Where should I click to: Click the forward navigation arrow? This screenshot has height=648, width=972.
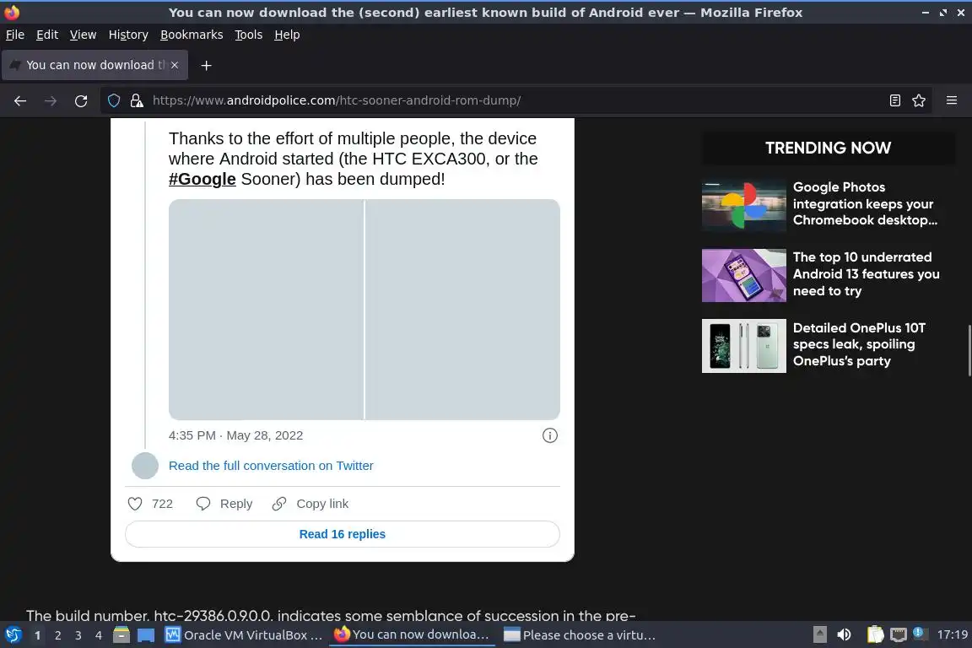51,100
